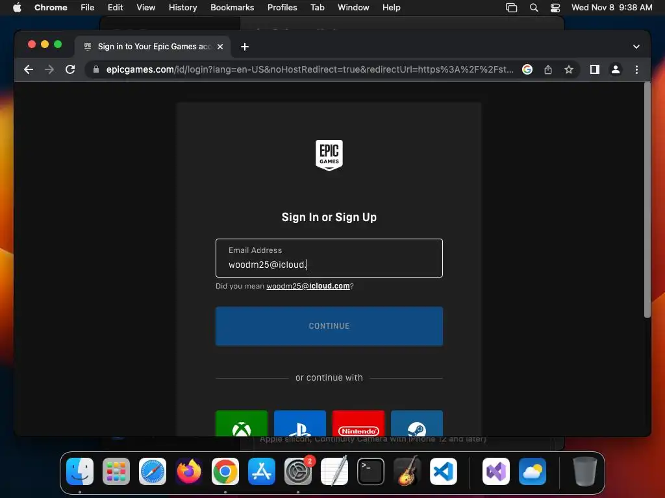The width and height of the screenshot is (665, 498).
Task: Open a new browser tab
Action: pyautogui.click(x=245, y=47)
